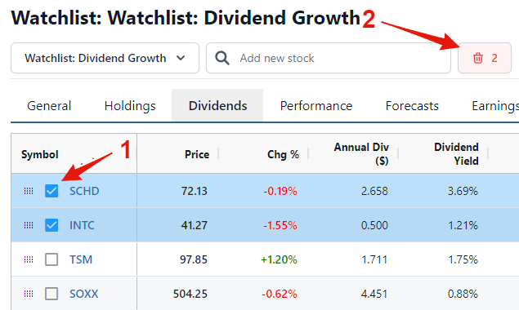
Task: Open the Earnings tab
Action: [495, 106]
